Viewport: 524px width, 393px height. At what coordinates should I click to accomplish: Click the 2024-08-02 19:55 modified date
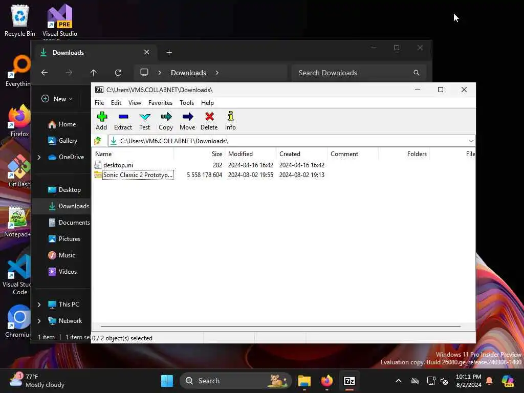tap(251, 175)
